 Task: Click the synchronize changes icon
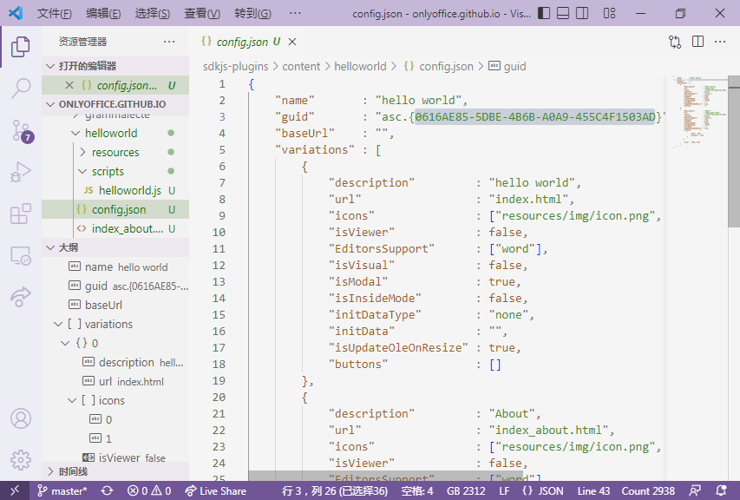[107, 491]
